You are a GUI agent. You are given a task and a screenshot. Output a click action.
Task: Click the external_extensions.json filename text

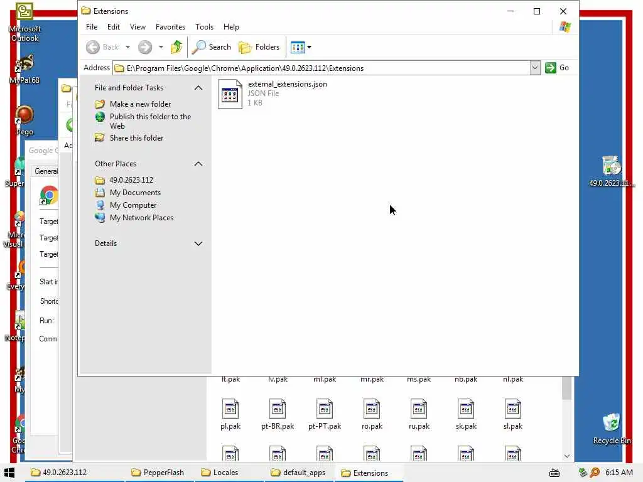coord(288,84)
